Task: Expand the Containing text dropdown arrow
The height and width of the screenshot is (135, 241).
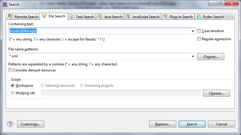Action: 193,31
